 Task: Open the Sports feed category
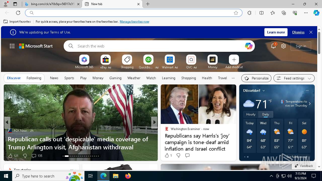[x=69, y=78]
